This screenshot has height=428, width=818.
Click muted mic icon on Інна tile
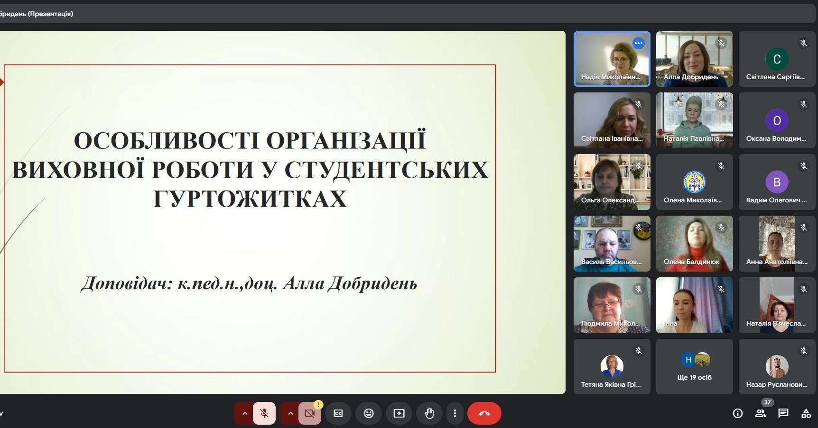pos(721,289)
